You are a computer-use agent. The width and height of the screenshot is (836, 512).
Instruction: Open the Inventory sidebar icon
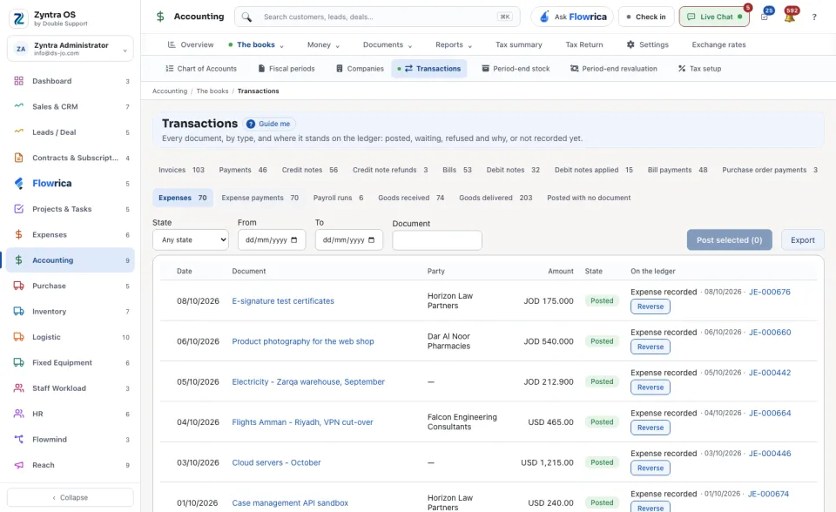(18, 312)
